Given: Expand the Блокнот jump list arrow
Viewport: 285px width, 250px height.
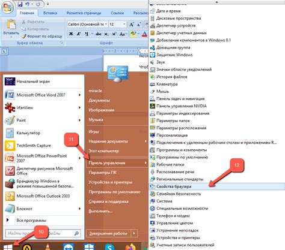Looking at the screenshot, I should (79, 209).
